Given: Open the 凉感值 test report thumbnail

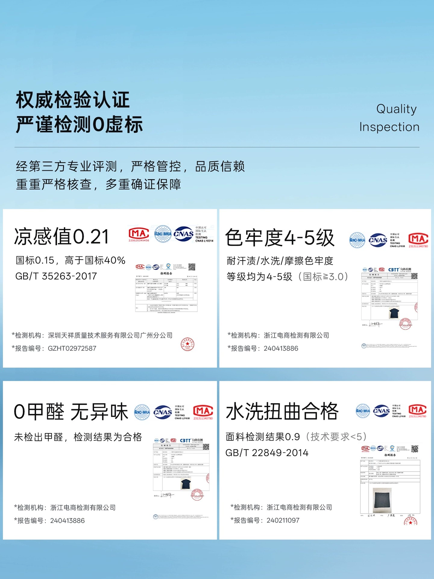Looking at the screenshot, I should (166, 287).
